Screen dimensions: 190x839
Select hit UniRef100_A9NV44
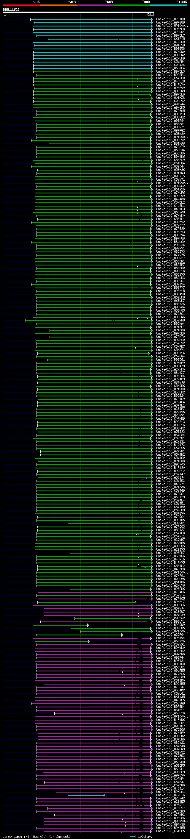point(170,104)
